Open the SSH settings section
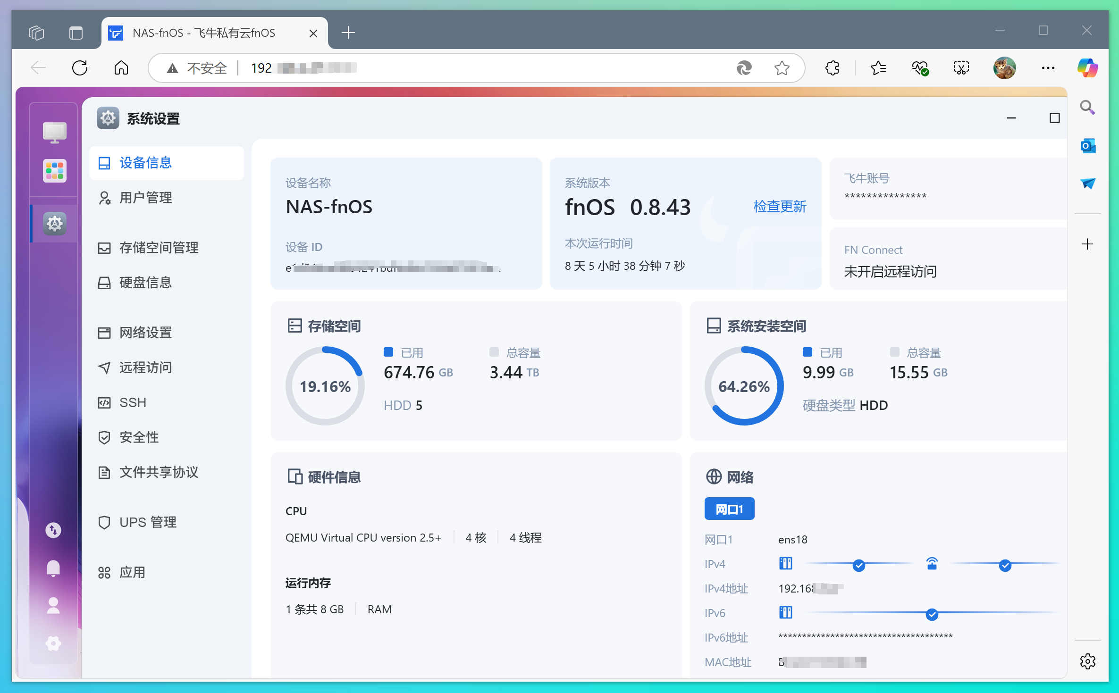 [133, 402]
